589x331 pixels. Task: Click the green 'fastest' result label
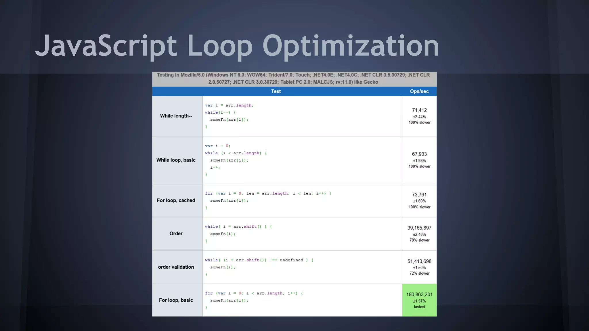click(x=419, y=307)
